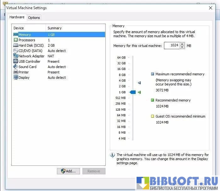
Task: Click the Processors chip icon
Action: click(16, 40)
